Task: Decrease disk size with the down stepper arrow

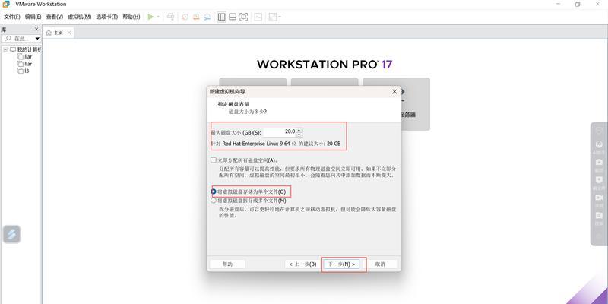Action: pyautogui.click(x=299, y=135)
